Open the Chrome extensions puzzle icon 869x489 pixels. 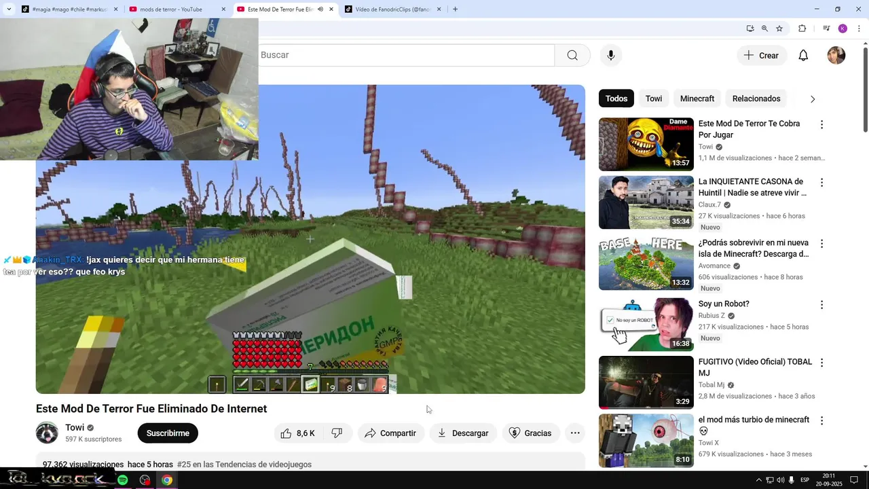[x=802, y=29]
